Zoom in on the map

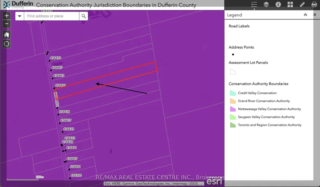[7, 16]
